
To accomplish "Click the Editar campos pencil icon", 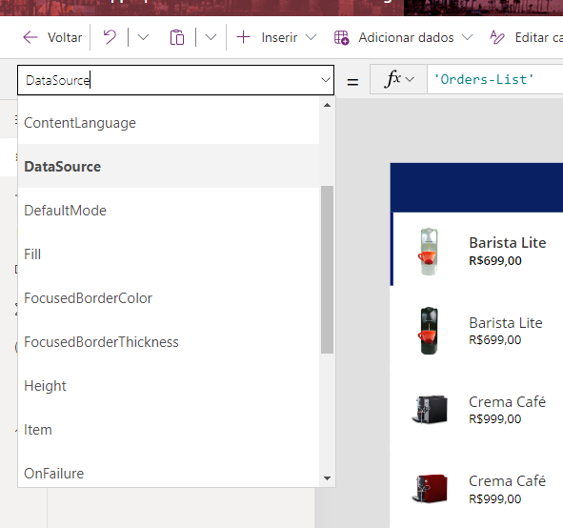I will tap(497, 37).
